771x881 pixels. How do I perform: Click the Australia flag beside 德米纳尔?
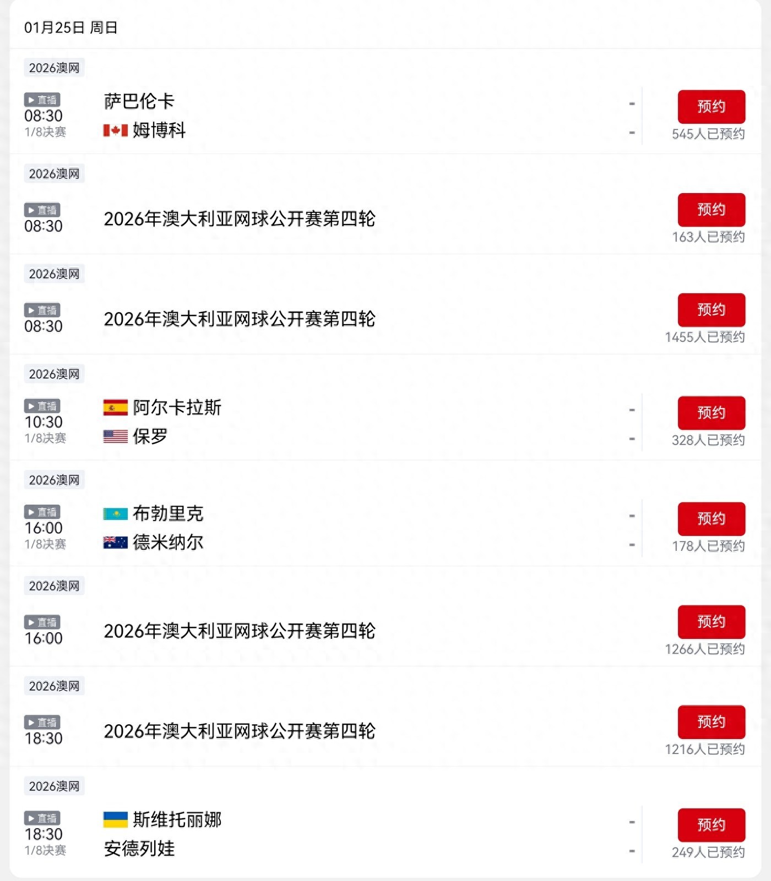pos(115,543)
